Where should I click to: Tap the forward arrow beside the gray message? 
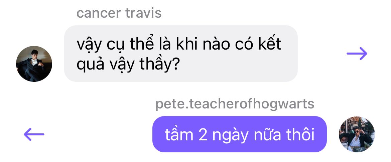tap(357, 53)
